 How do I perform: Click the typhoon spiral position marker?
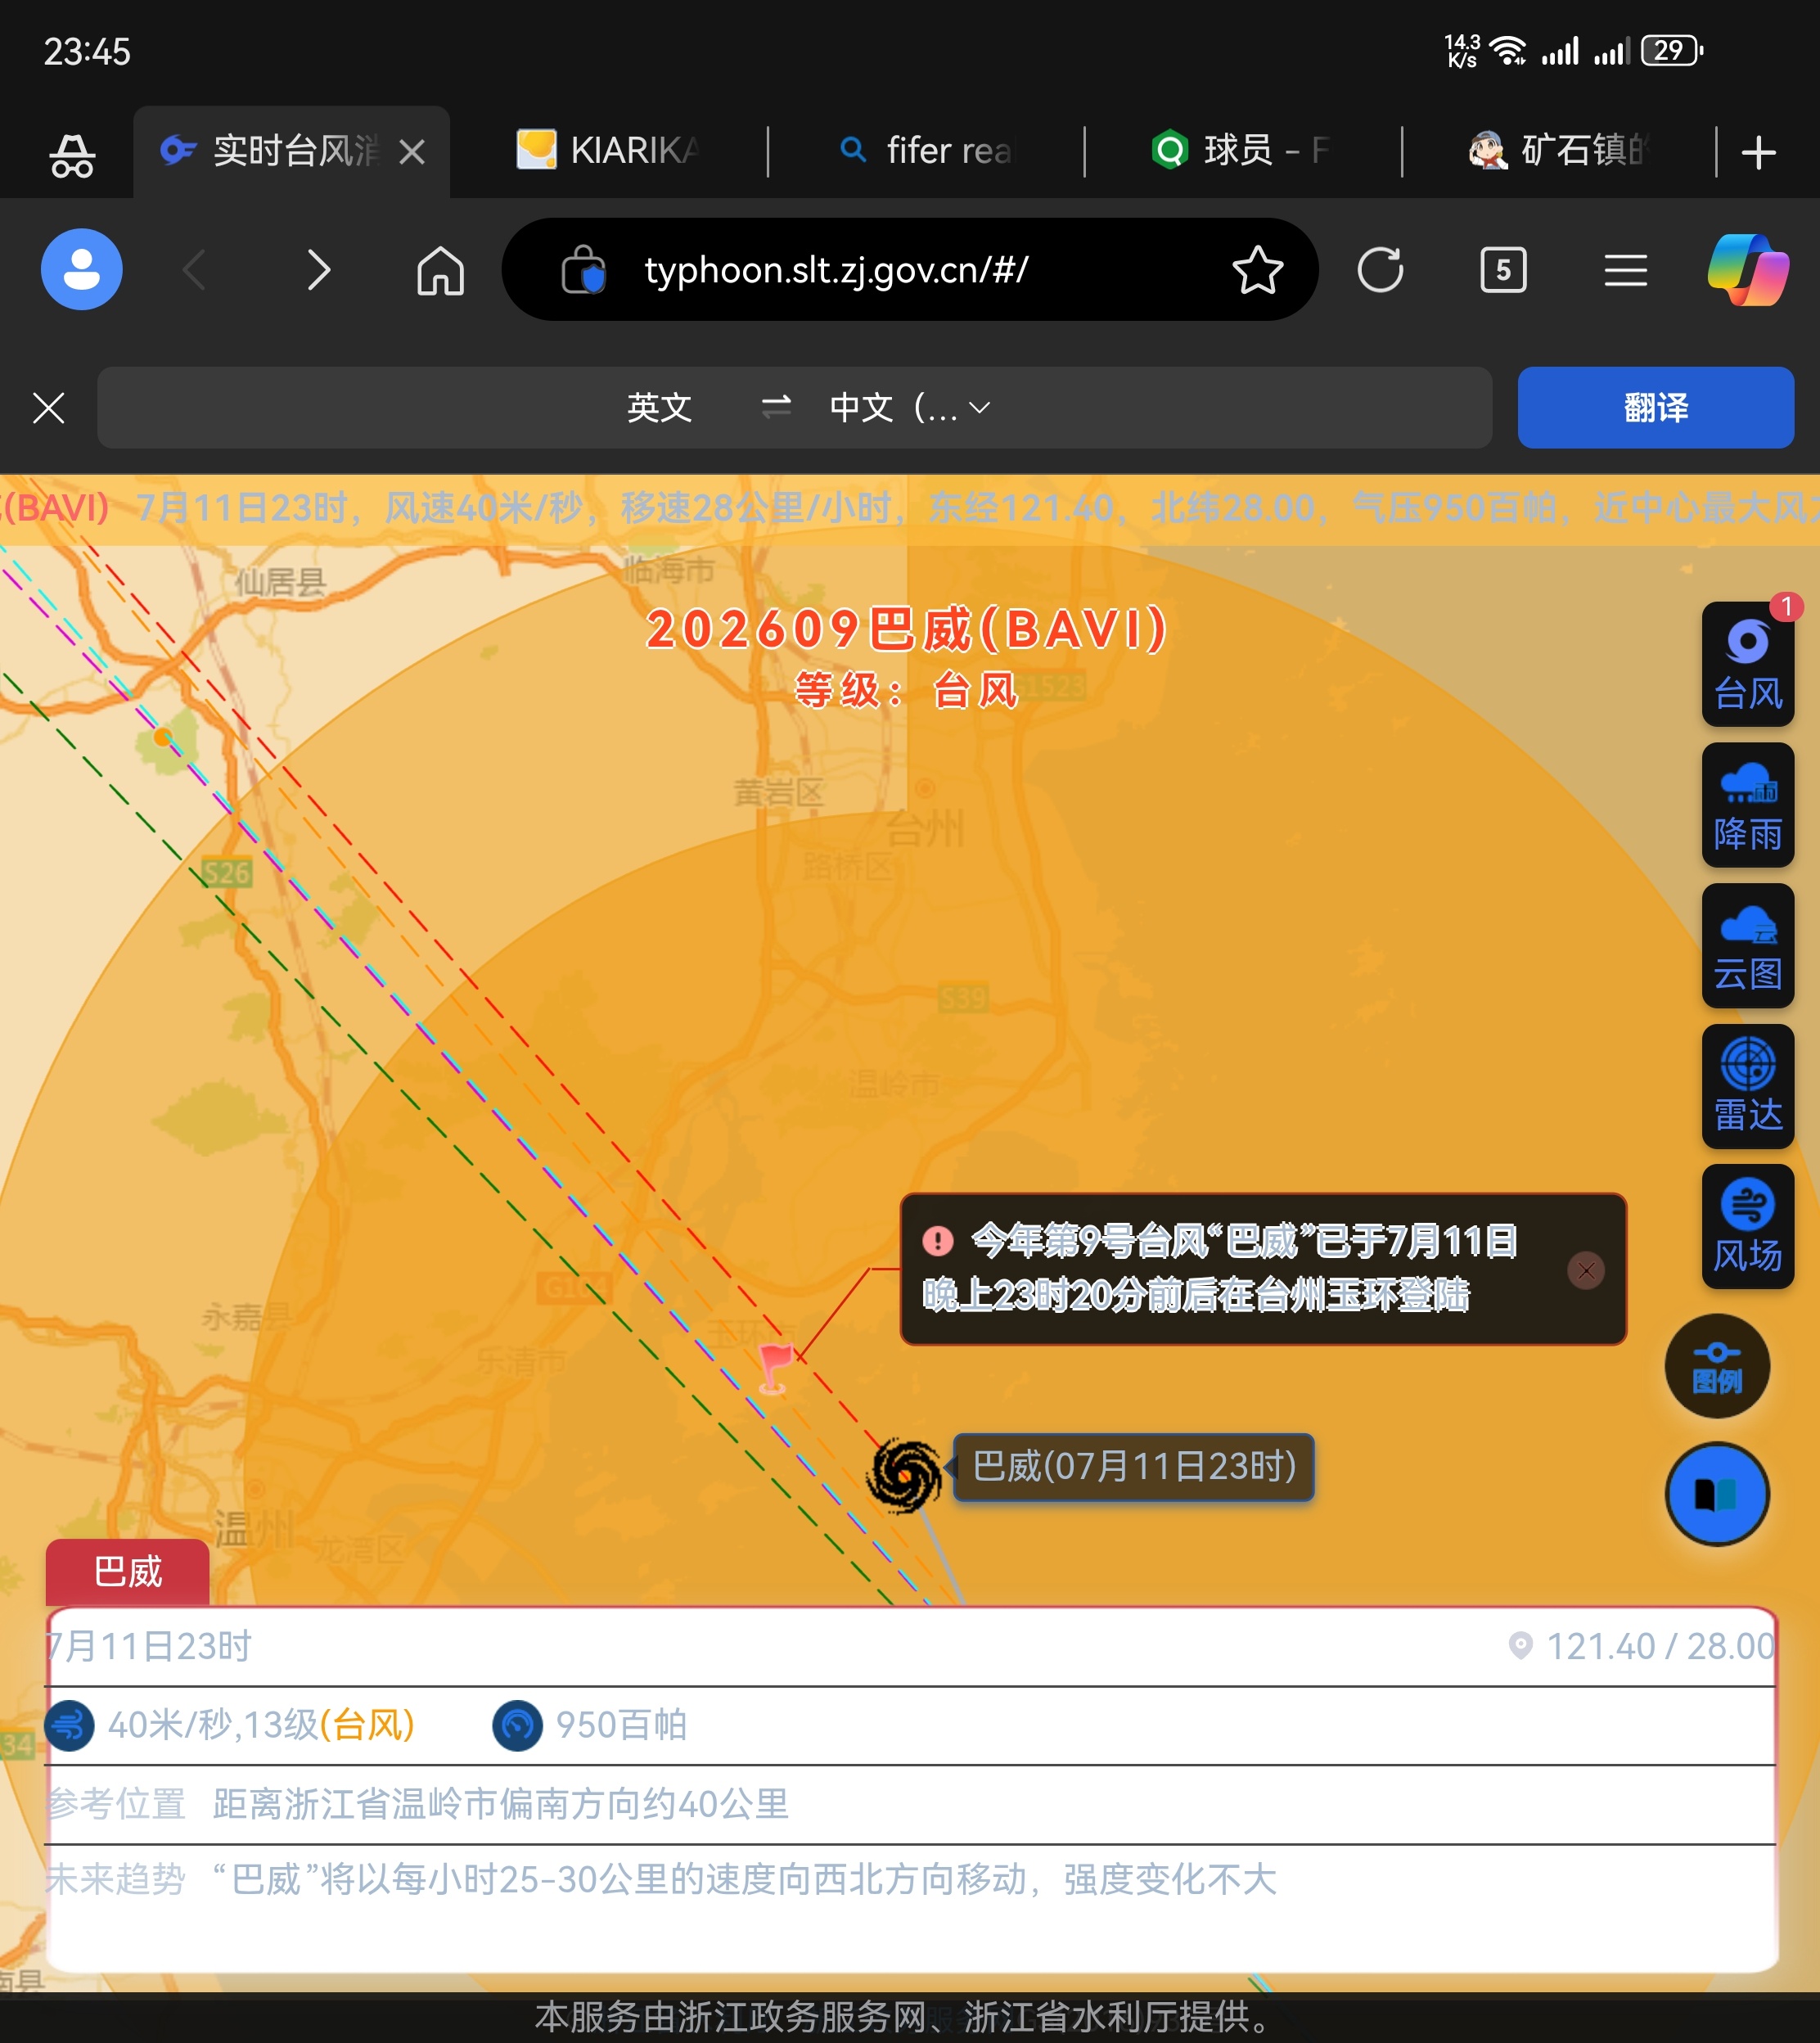point(904,1475)
